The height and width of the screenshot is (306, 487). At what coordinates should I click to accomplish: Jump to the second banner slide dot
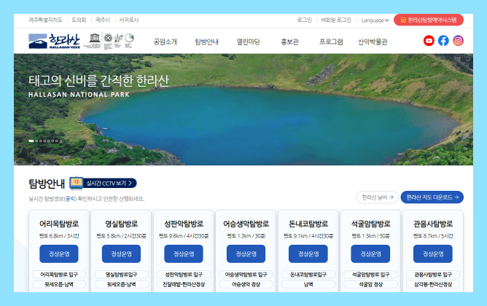pos(36,141)
